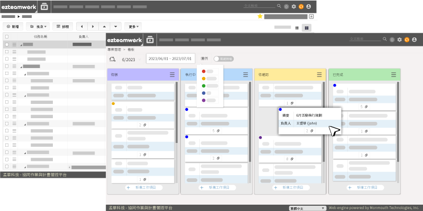
Task: Click the orange notification bell in kanban header
Action: tap(407, 40)
